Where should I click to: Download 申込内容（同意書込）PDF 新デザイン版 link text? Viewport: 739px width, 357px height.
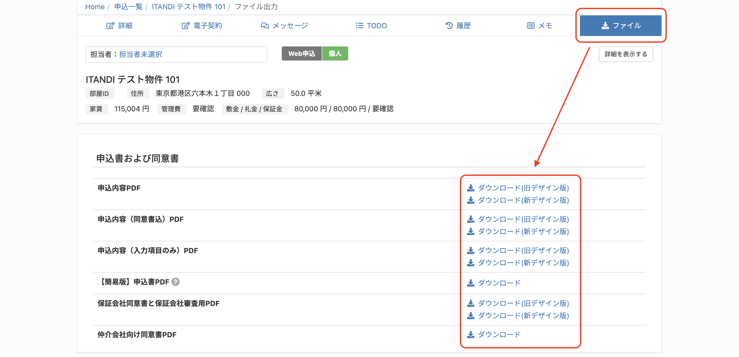tap(523, 231)
